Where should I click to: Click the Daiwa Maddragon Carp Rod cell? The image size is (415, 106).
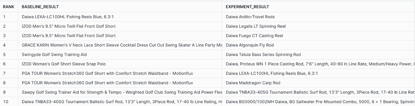tap(253, 83)
